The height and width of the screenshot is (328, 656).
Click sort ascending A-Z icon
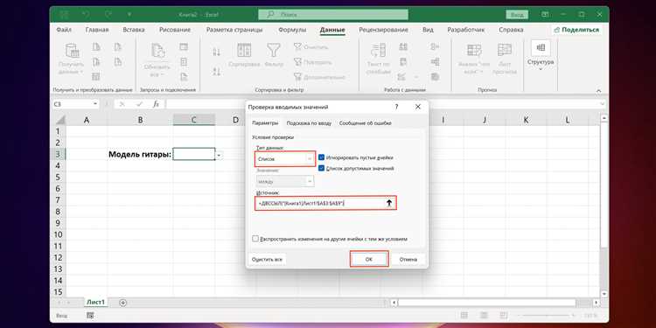[216, 52]
